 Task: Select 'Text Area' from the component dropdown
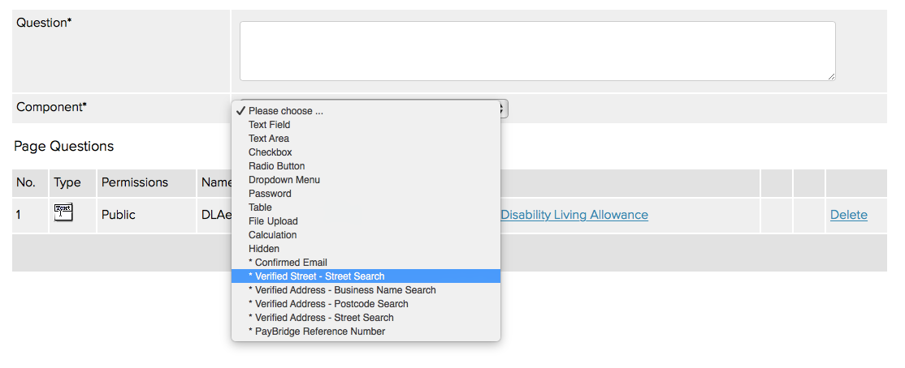coord(269,139)
